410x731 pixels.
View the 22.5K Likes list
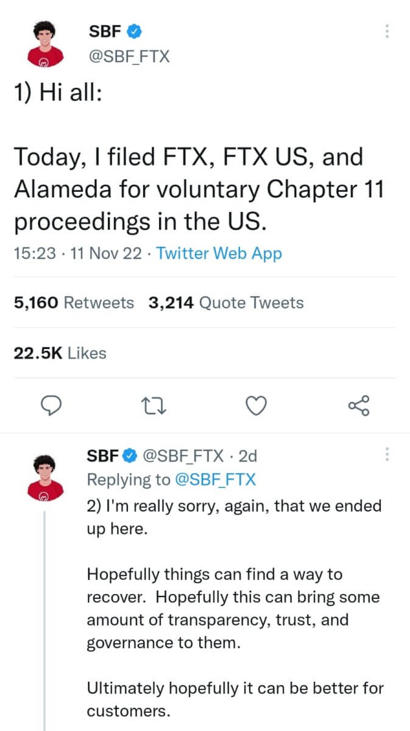pyautogui.click(x=61, y=352)
